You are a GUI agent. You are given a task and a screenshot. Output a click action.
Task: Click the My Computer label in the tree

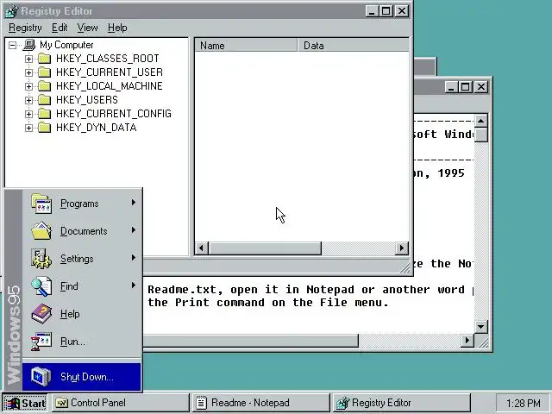pyautogui.click(x=66, y=45)
